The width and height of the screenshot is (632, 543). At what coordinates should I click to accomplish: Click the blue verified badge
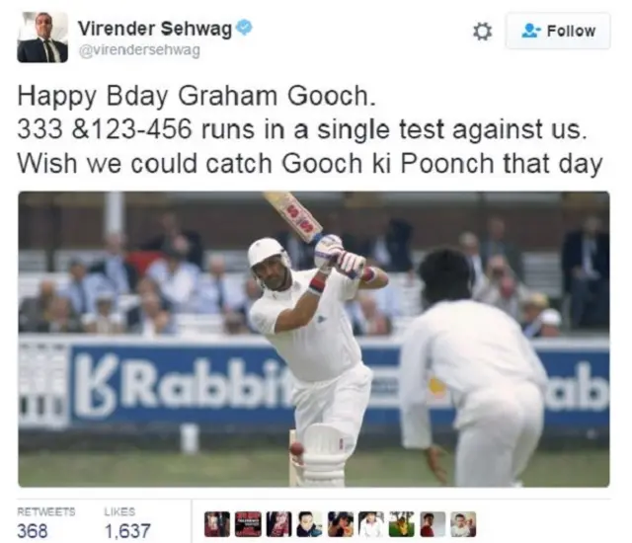coord(244,28)
